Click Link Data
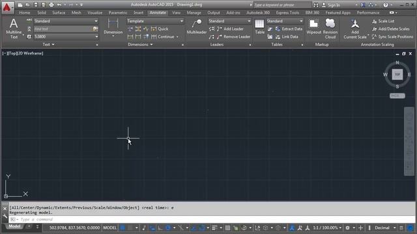417x234 pixels. coord(287,37)
